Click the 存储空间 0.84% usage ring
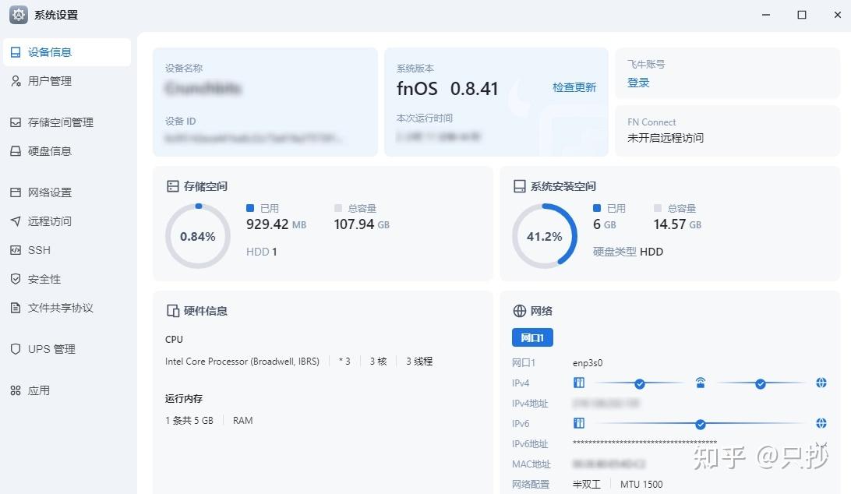Screen dimensions: 851x494 [198, 236]
